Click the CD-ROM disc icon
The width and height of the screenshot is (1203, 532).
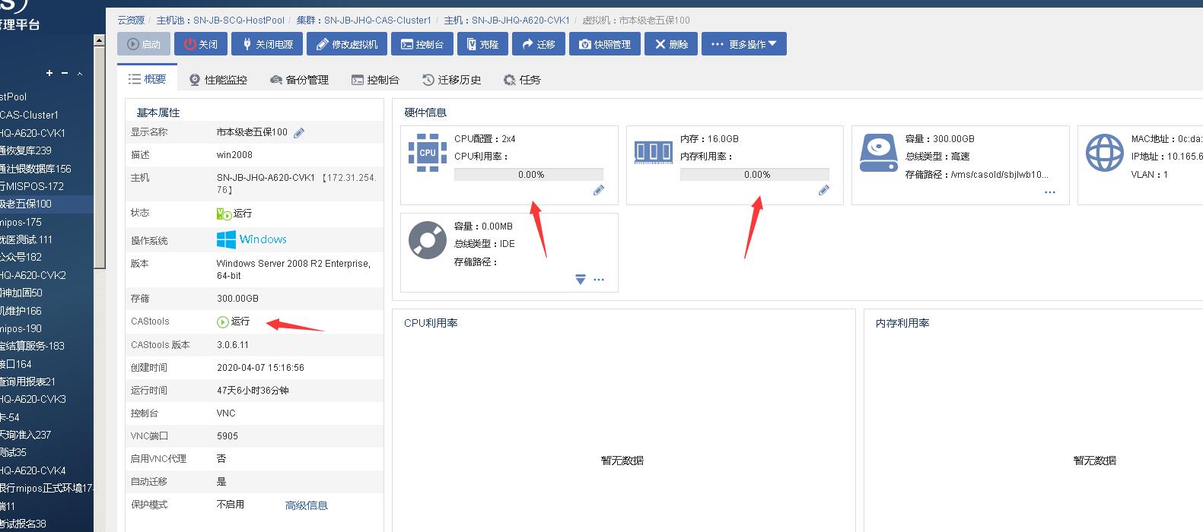(428, 240)
